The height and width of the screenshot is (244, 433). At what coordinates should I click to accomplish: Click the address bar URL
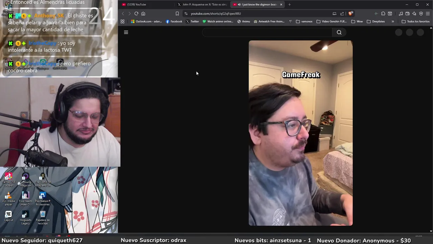(216, 14)
